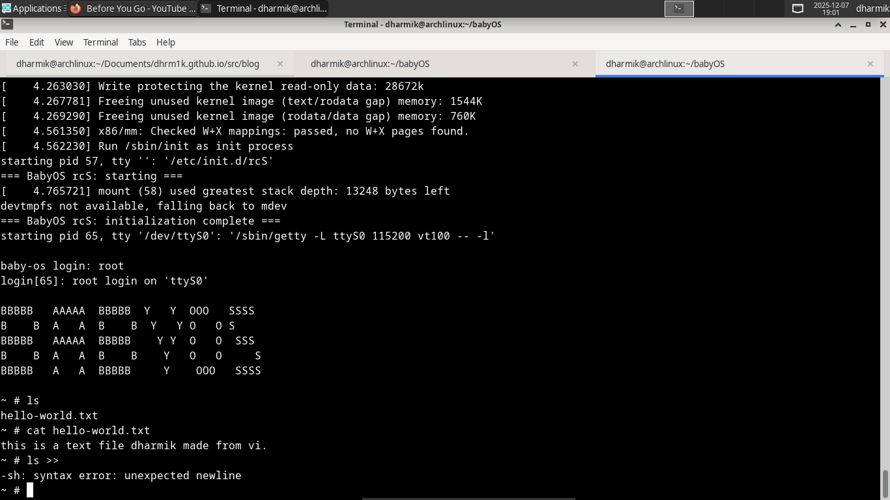Click the shell prompt cursor to focus input
Image resolution: width=890 pixels, height=500 pixels.
coord(28,490)
